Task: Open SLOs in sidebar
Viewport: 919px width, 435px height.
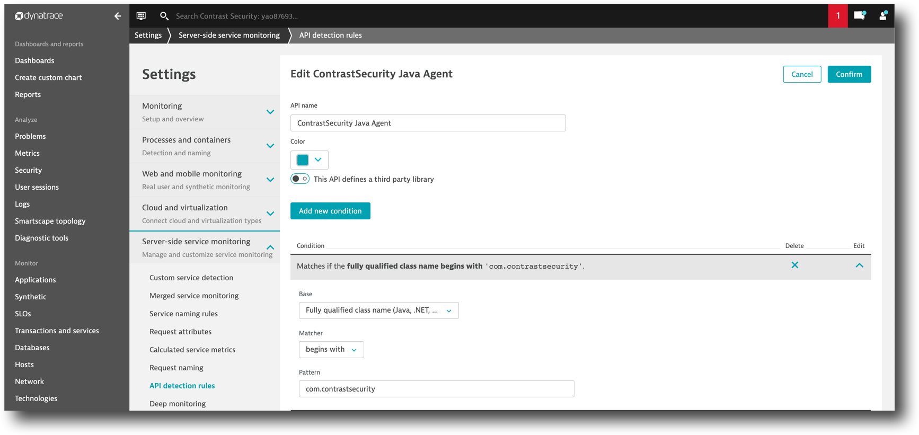Action: point(23,314)
